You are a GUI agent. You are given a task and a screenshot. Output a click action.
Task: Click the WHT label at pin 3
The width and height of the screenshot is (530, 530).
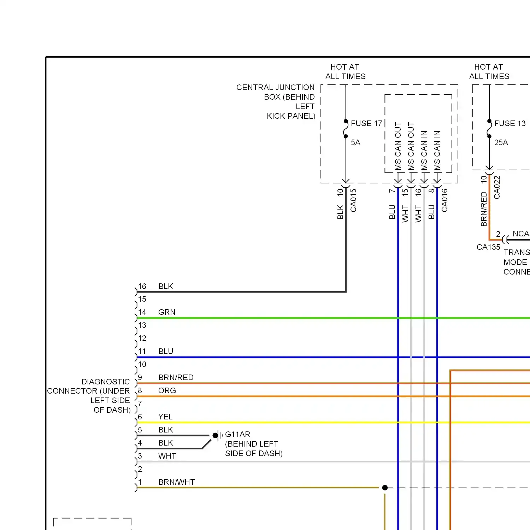coord(167,456)
